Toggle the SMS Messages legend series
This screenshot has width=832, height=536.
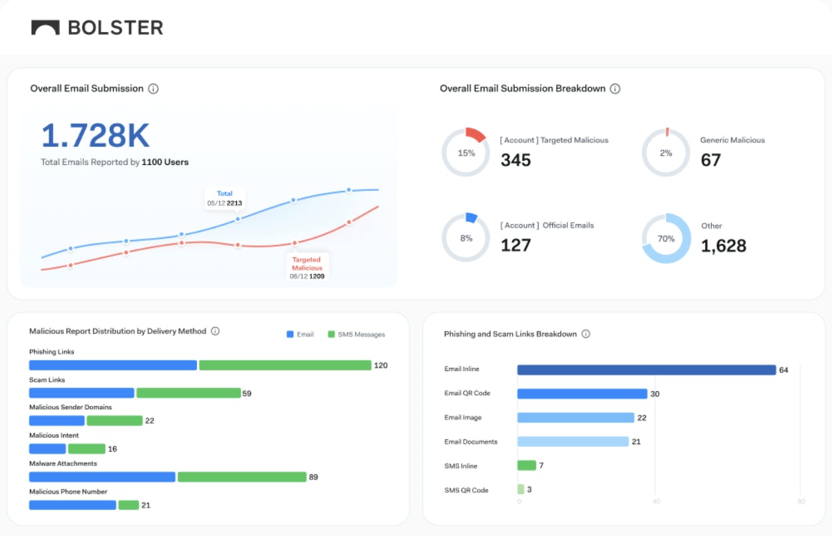(356, 335)
